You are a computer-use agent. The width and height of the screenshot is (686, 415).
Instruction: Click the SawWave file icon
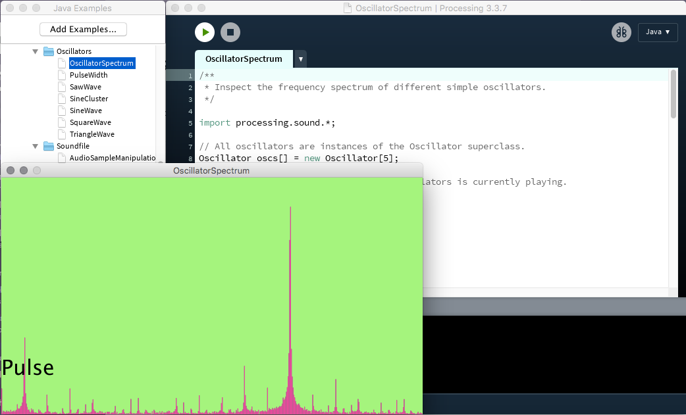click(62, 87)
